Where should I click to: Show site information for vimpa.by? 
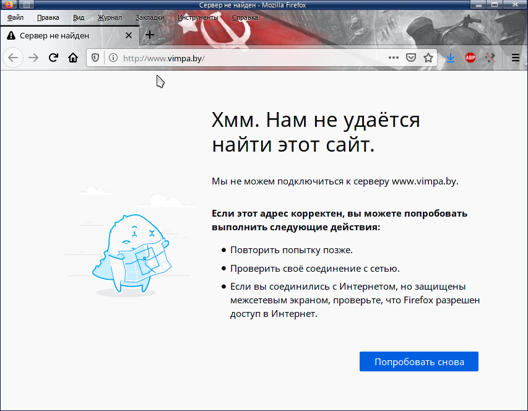(x=113, y=58)
